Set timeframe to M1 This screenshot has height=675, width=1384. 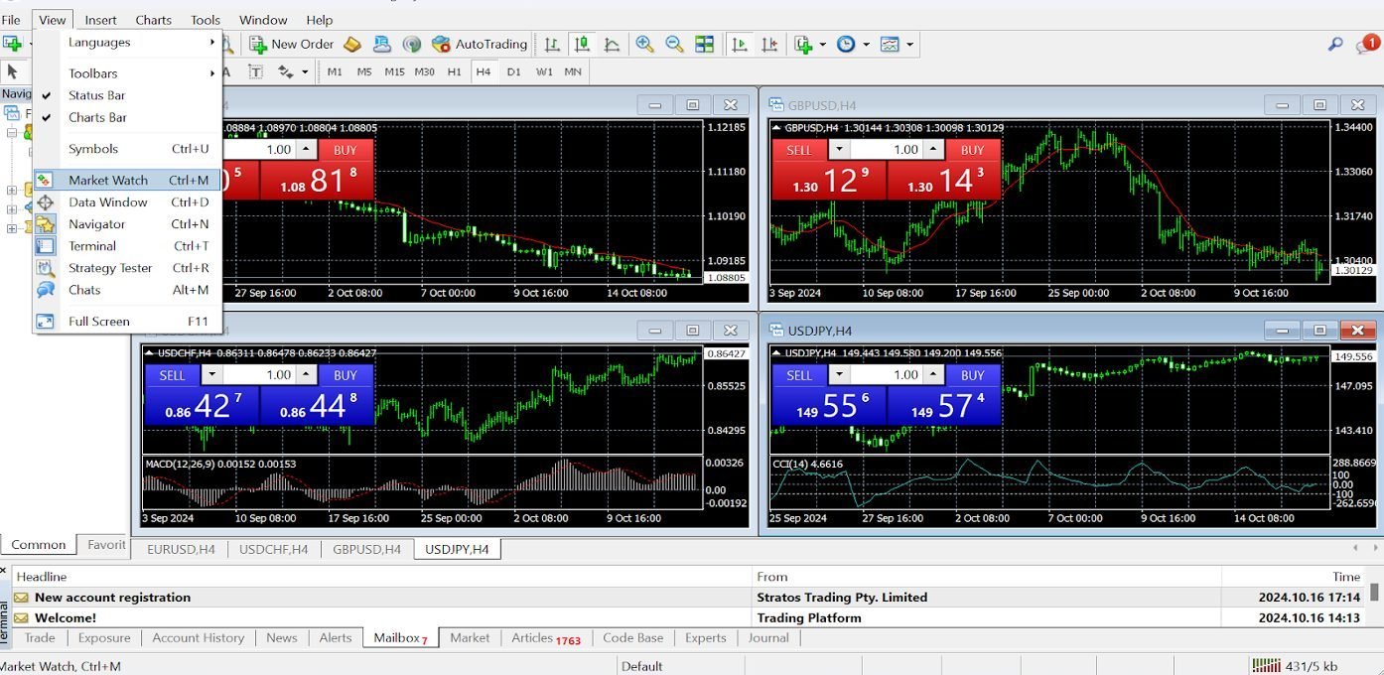point(335,71)
